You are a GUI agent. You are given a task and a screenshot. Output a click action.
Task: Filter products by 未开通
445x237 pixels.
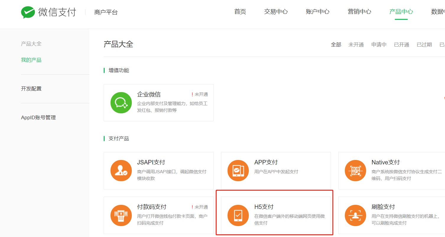pos(356,45)
